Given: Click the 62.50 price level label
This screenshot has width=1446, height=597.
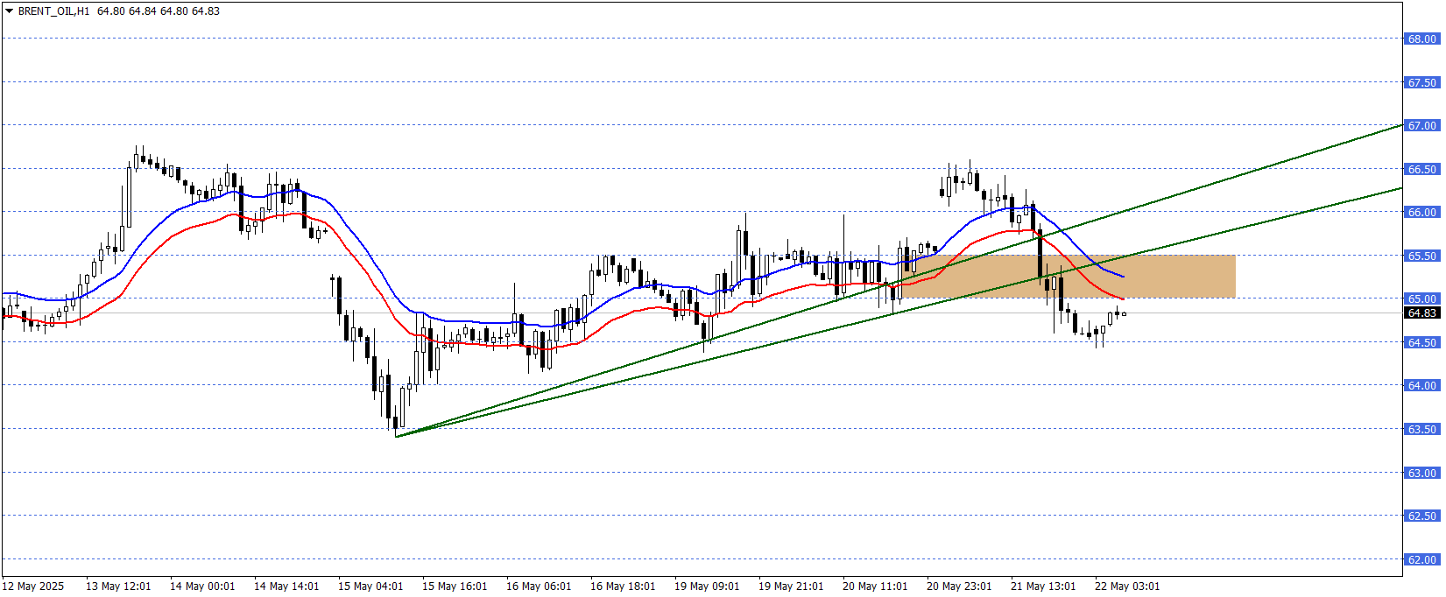Looking at the screenshot, I should coord(1421,516).
